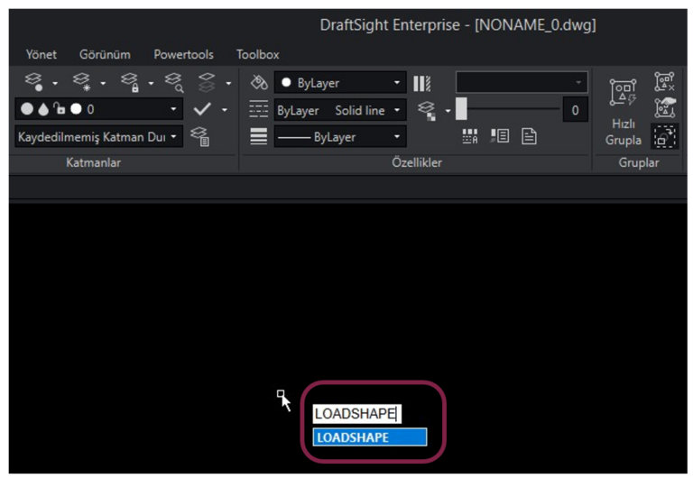Click the paint bucket line color icon
This screenshot has width=693, height=478.
259,83
